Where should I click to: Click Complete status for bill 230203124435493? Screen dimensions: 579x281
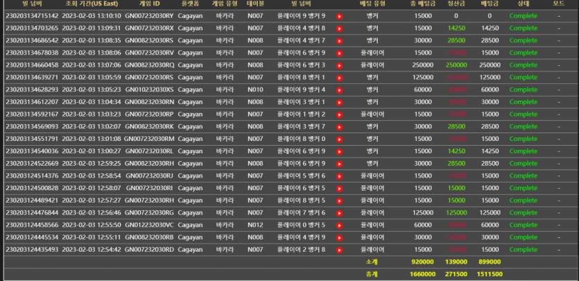524,250
